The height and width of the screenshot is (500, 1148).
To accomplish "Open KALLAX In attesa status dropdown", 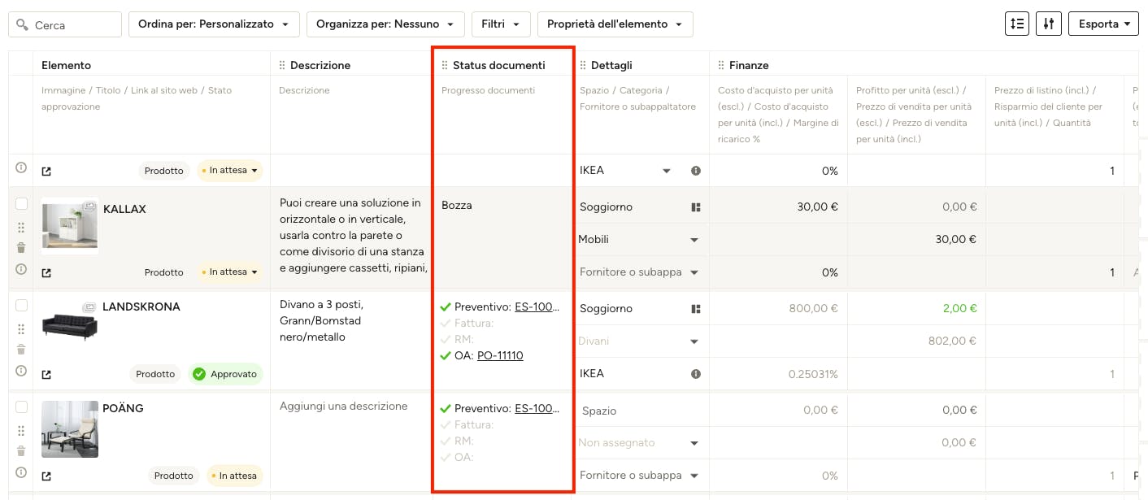I will (x=231, y=272).
